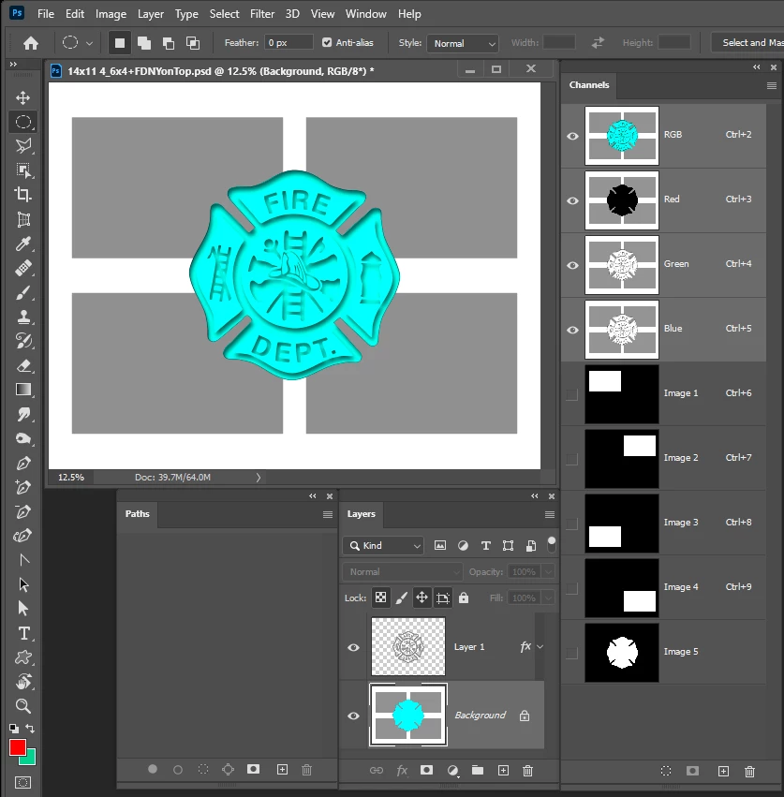Choose Subtract from selection mode
Viewport: 784px width, 797px height.
169,43
